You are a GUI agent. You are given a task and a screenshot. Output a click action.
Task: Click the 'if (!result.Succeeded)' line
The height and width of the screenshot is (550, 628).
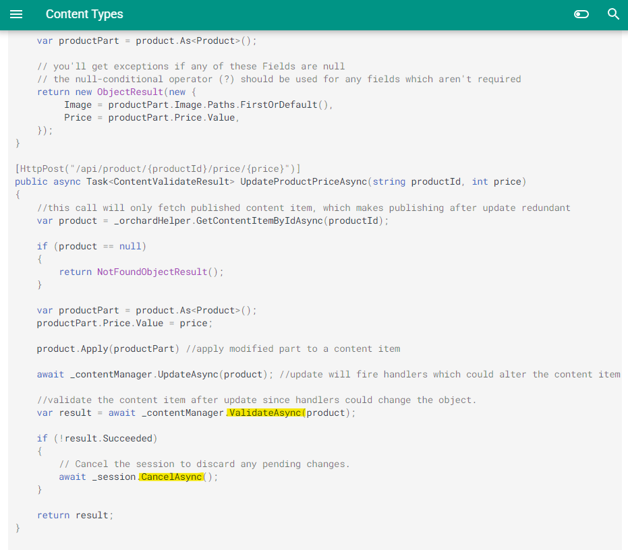click(x=97, y=438)
